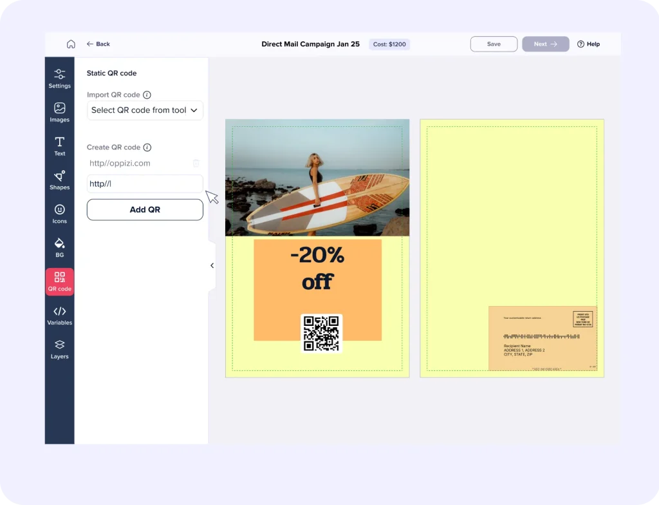Open the Settings panel in sidebar
Image resolution: width=659 pixels, height=505 pixels.
59,79
